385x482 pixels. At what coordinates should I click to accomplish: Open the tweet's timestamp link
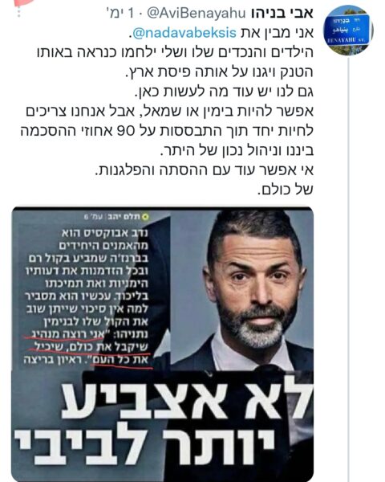(x=120, y=14)
